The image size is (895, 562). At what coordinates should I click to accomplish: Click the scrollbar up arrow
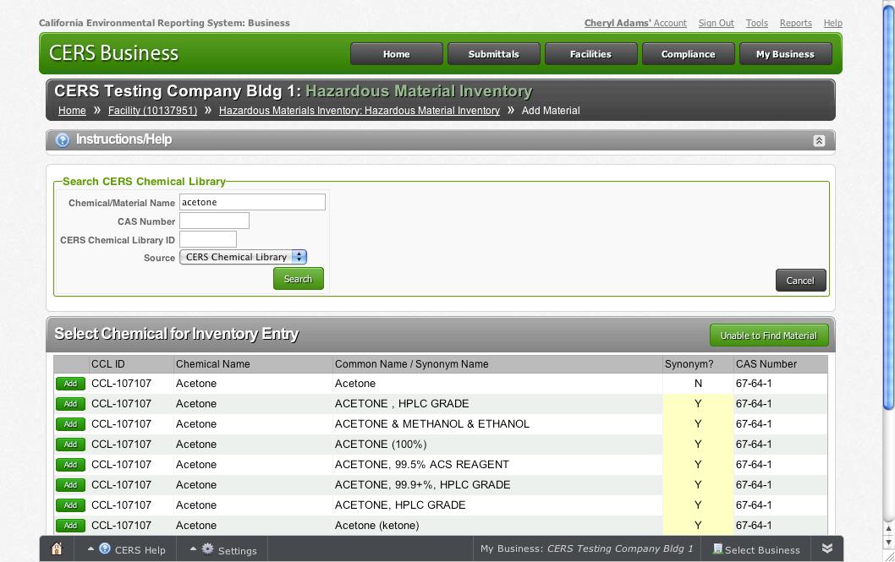[x=889, y=529]
